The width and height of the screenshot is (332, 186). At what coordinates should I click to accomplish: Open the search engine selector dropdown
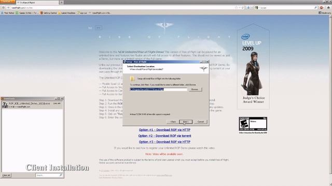click(257, 8)
